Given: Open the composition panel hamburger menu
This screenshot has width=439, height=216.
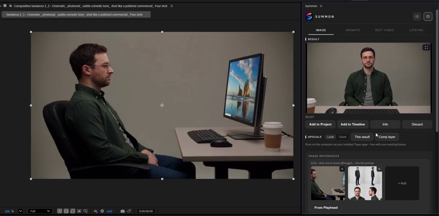Looking at the screenshot, I should pyautogui.click(x=172, y=6).
